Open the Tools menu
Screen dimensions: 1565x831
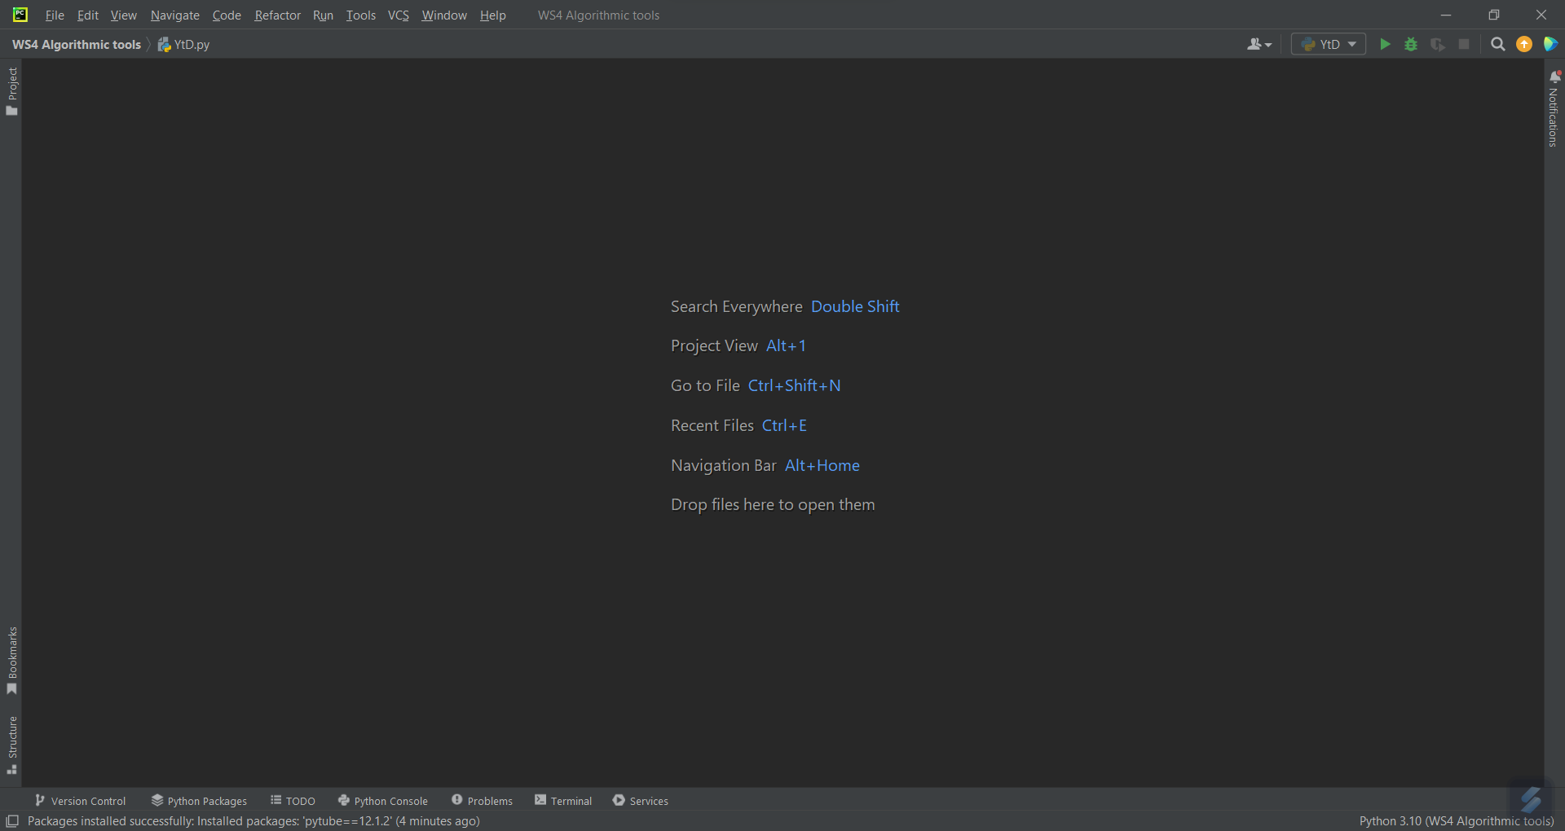coord(361,15)
